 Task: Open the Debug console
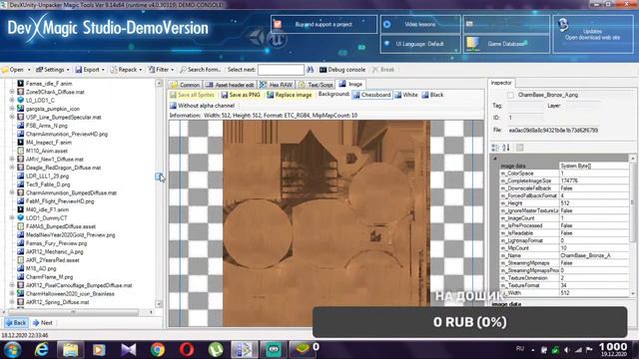(342, 70)
